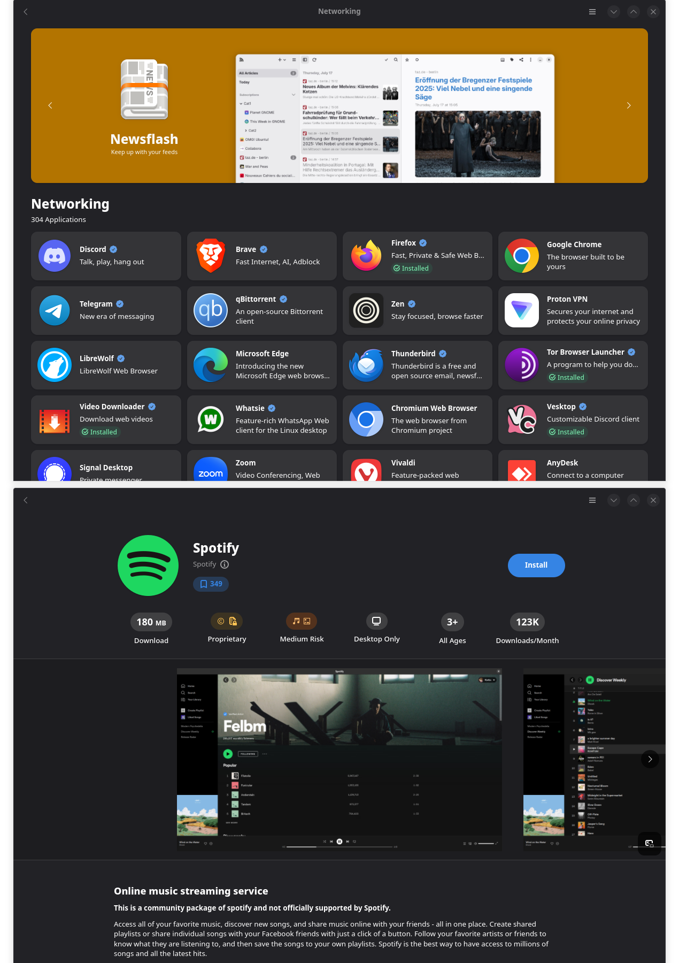Open the Proprietary license badge
Image resolution: width=679 pixels, height=963 pixels.
(x=227, y=621)
